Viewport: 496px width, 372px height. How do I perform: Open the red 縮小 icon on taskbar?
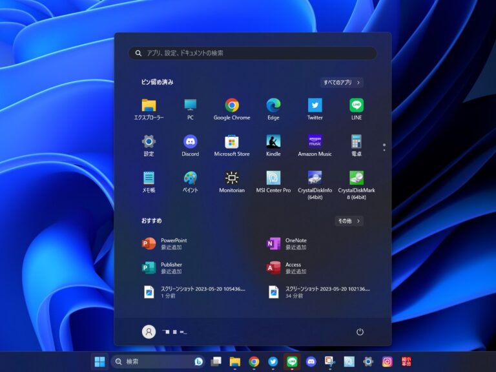click(406, 362)
